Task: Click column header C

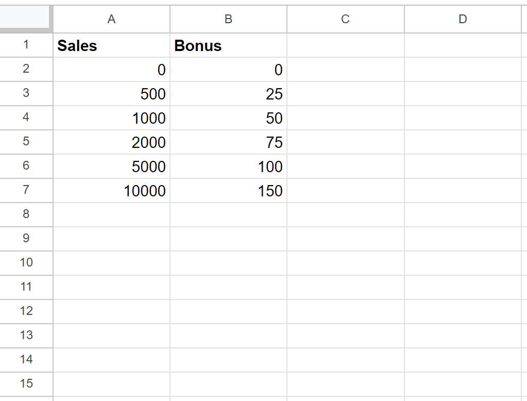Action: coord(345,19)
